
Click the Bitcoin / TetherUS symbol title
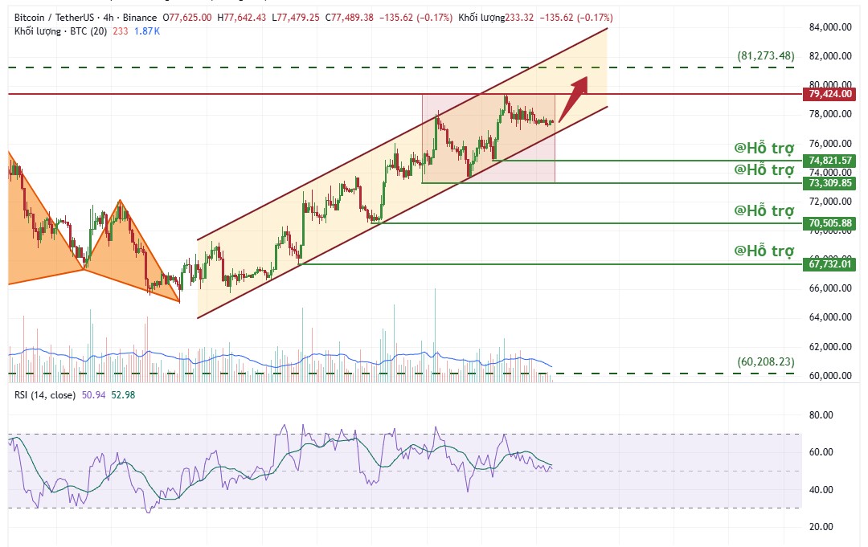pyautogui.click(x=55, y=17)
